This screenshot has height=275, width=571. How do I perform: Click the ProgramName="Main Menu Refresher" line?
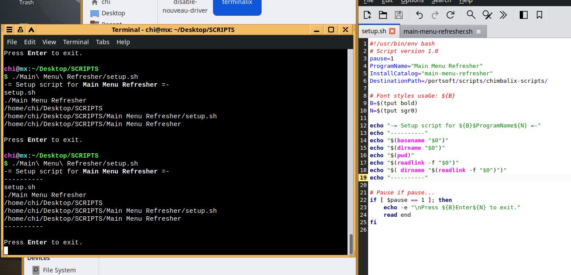click(426, 66)
